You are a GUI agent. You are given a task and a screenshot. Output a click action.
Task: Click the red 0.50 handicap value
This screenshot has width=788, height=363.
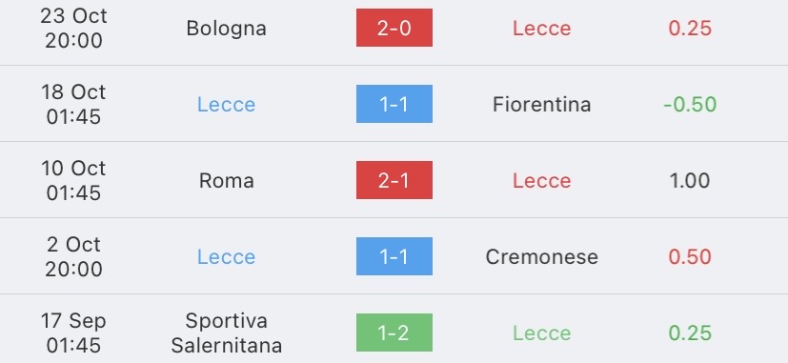pos(690,257)
